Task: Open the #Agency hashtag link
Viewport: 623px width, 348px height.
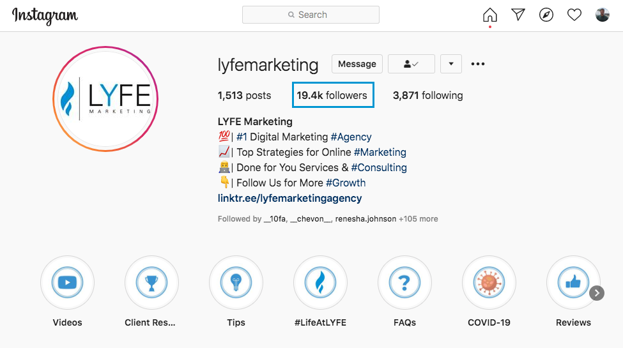Action: pyautogui.click(x=351, y=137)
